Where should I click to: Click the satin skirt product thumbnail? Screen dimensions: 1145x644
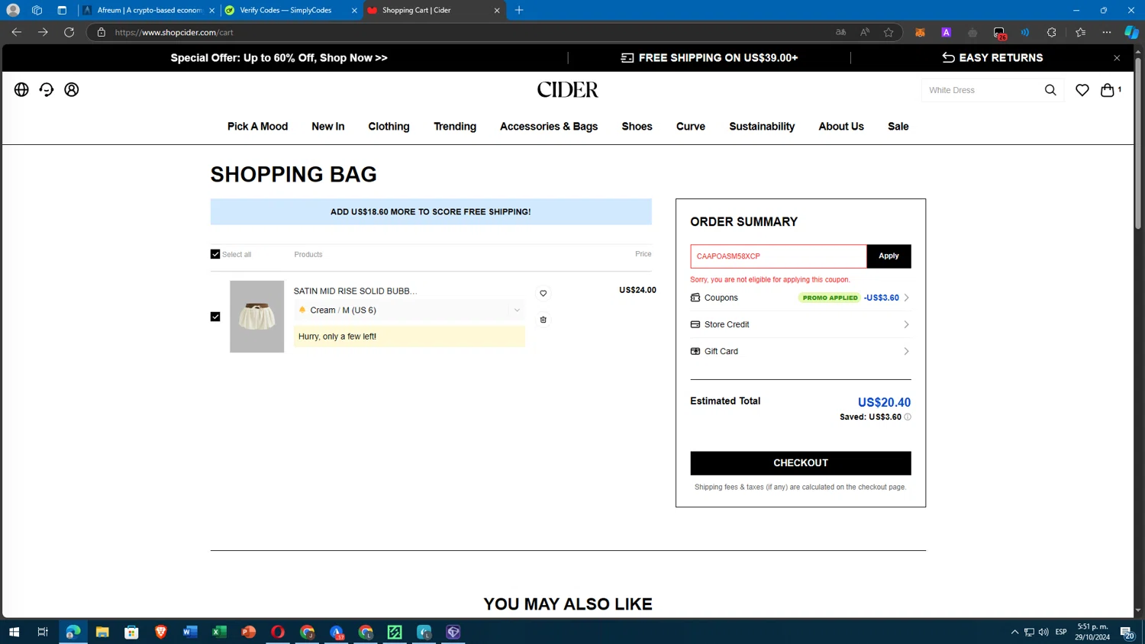pos(256,317)
